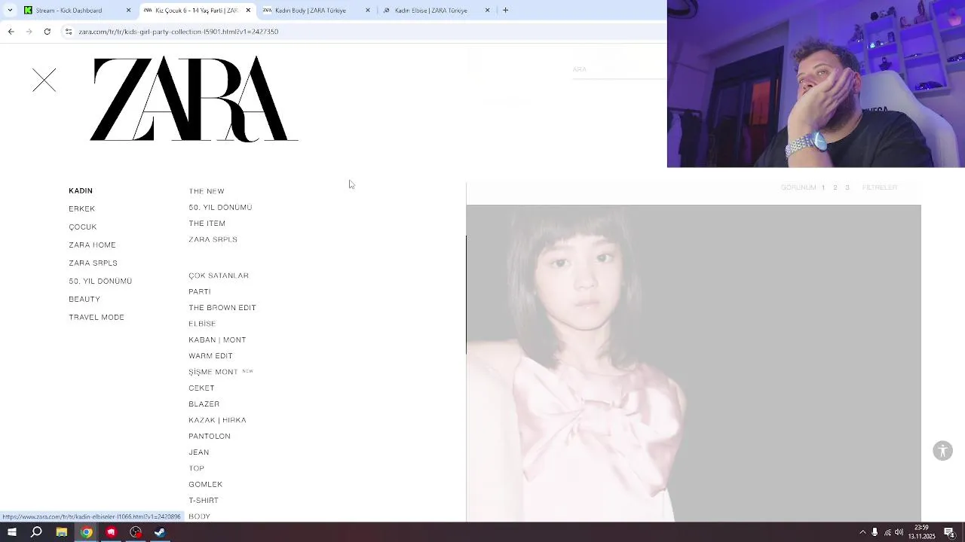Screen dimensions: 965x542
Task: Select view option 2 under GÖRÜNÜM
Action: click(835, 187)
